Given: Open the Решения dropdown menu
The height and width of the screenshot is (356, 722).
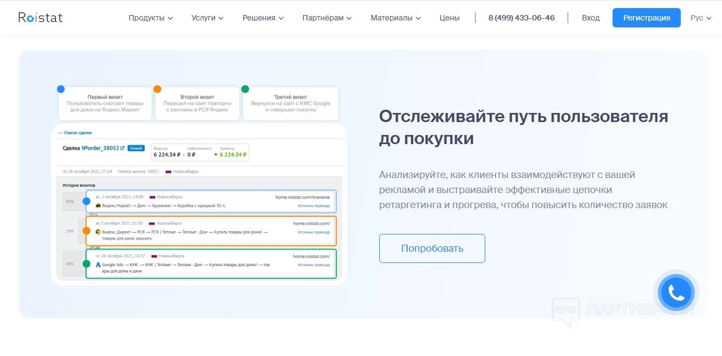Looking at the screenshot, I should (x=263, y=18).
